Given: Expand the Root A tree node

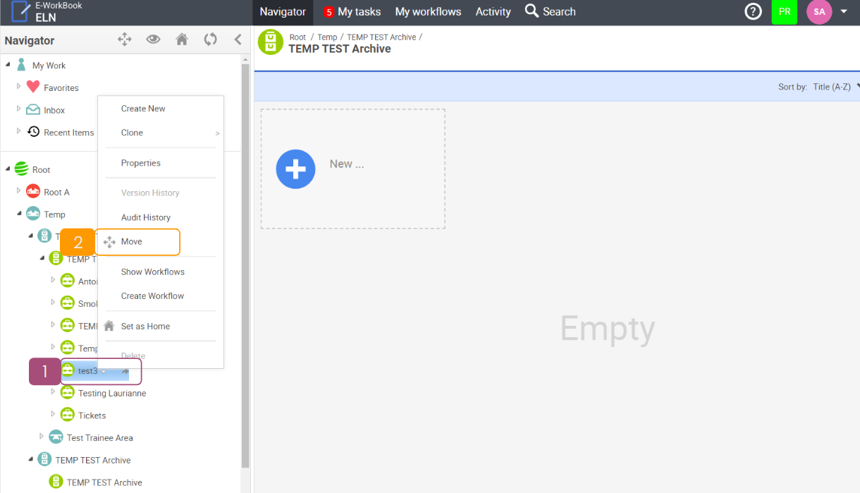Looking at the screenshot, I should (19, 191).
